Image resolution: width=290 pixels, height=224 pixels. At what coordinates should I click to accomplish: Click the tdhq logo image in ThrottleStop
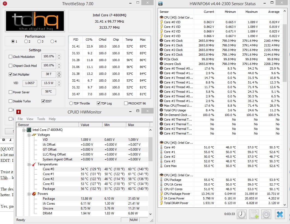click(35, 21)
